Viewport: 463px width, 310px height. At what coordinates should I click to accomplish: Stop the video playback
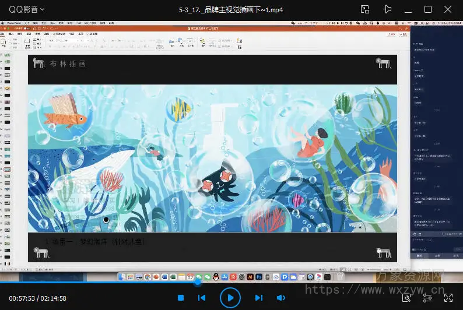click(x=181, y=298)
